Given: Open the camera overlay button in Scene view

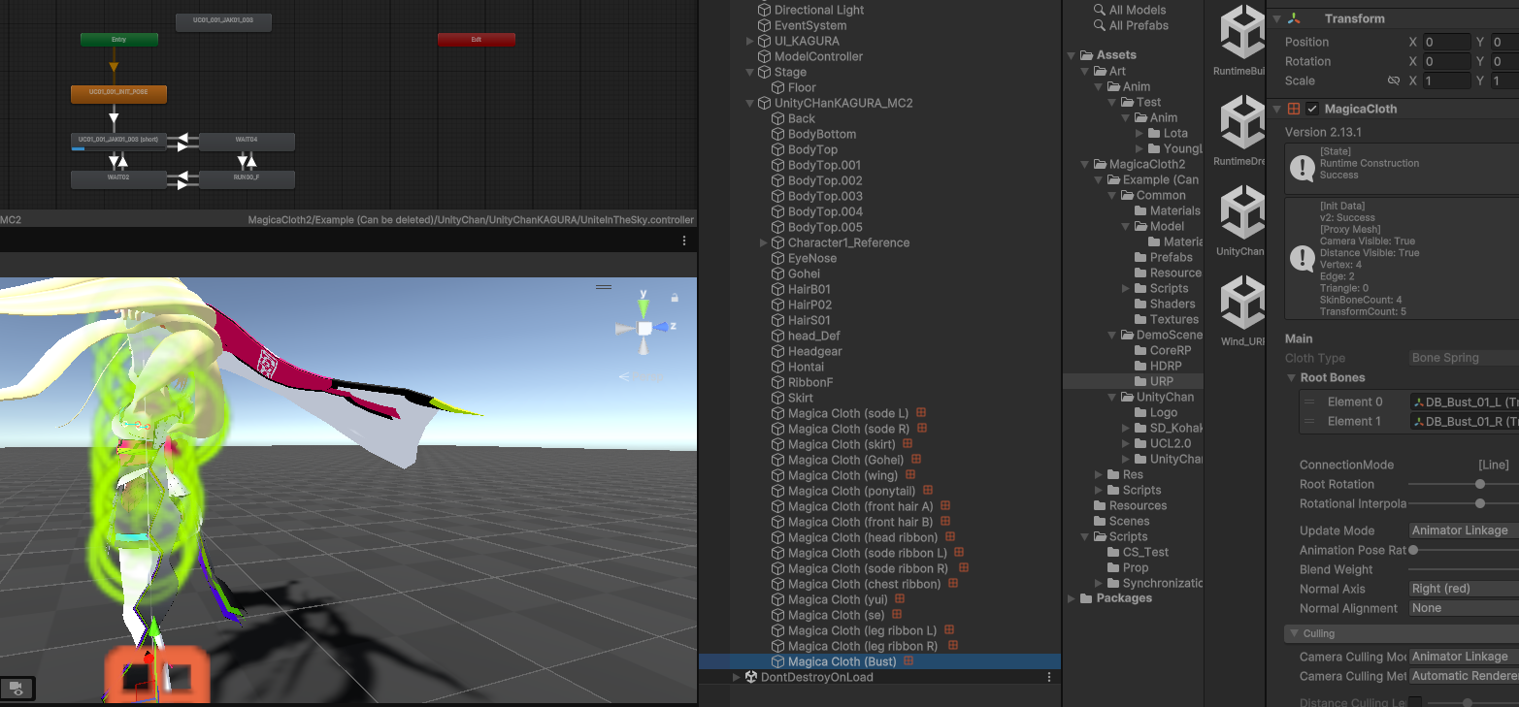Looking at the screenshot, I should pos(17,688).
